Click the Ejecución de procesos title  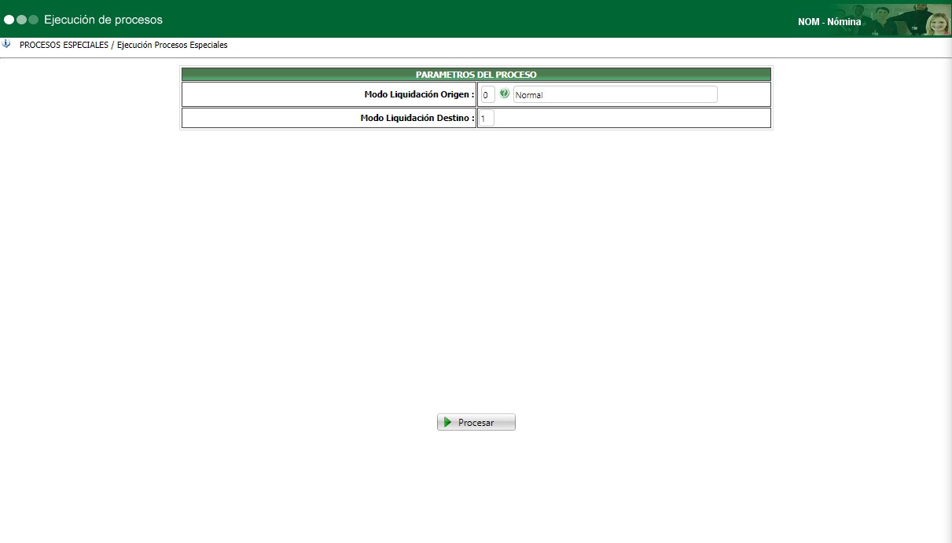click(x=103, y=20)
